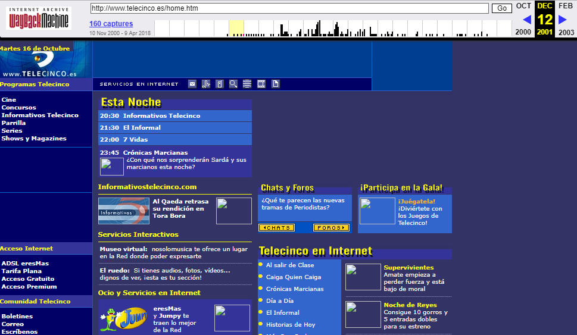Open the Museo virtual link
Image resolution: width=577 pixels, height=335 pixels.
124,249
